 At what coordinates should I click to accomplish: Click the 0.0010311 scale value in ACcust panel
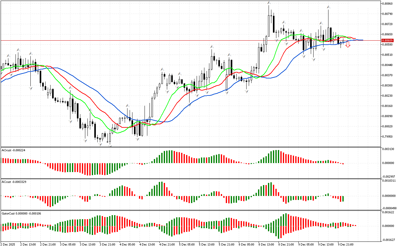(388, 180)
